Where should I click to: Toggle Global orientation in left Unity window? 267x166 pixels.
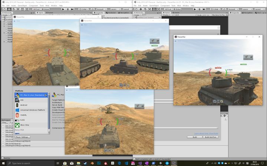45,9
